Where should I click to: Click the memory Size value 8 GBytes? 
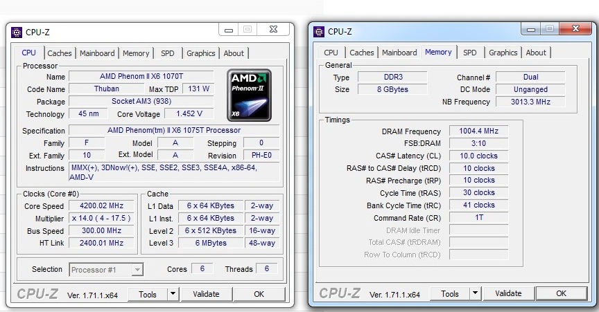click(392, 90)
